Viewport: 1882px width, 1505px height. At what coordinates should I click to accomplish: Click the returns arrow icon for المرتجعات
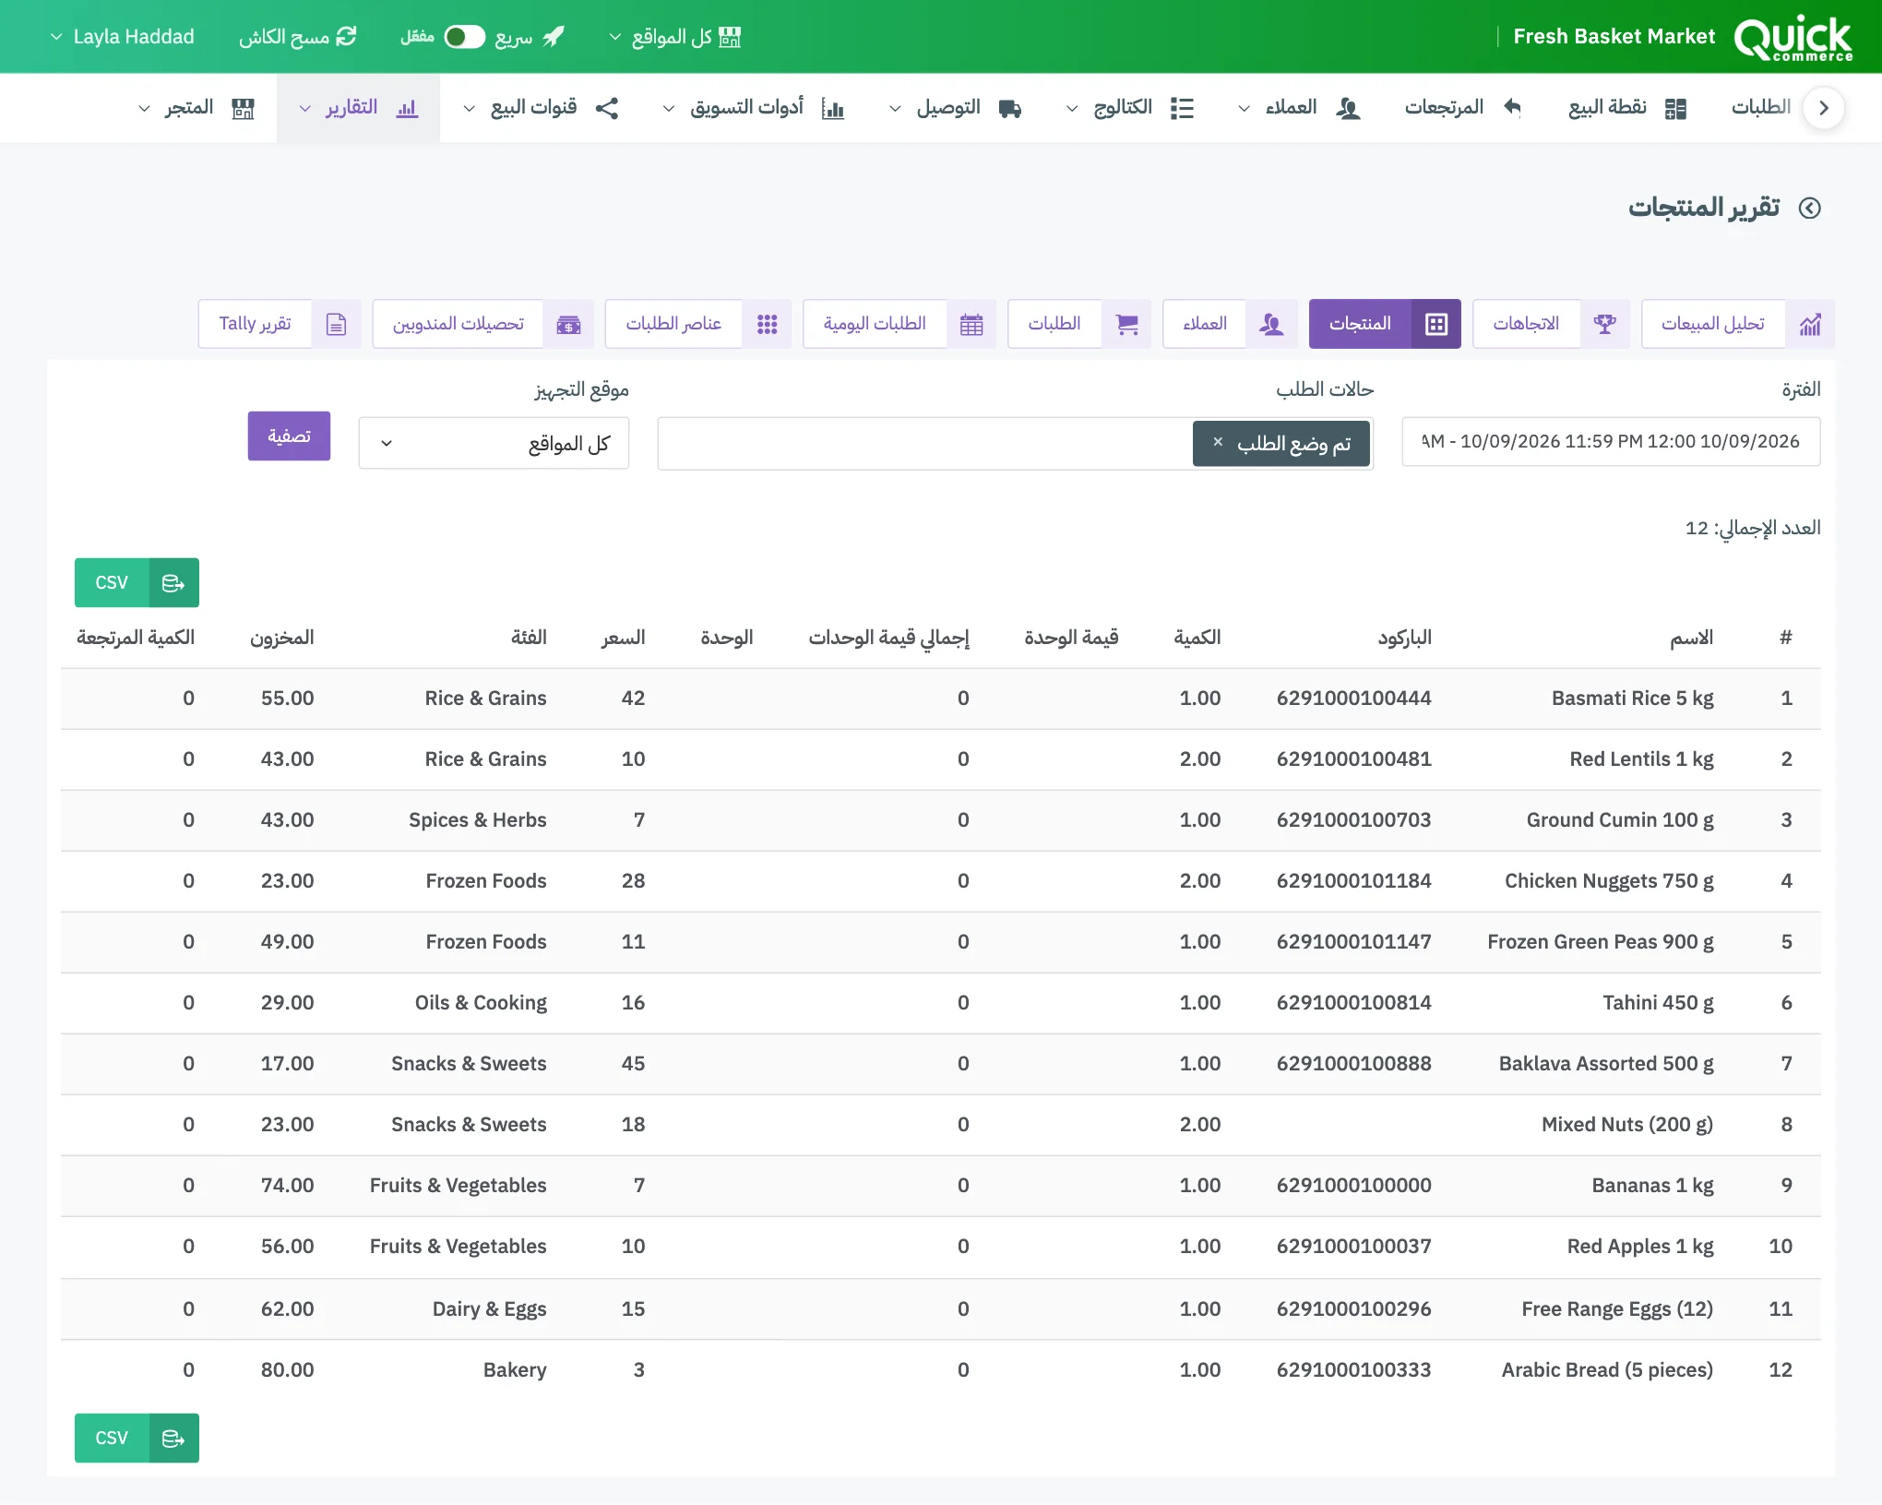[1512, 107]
